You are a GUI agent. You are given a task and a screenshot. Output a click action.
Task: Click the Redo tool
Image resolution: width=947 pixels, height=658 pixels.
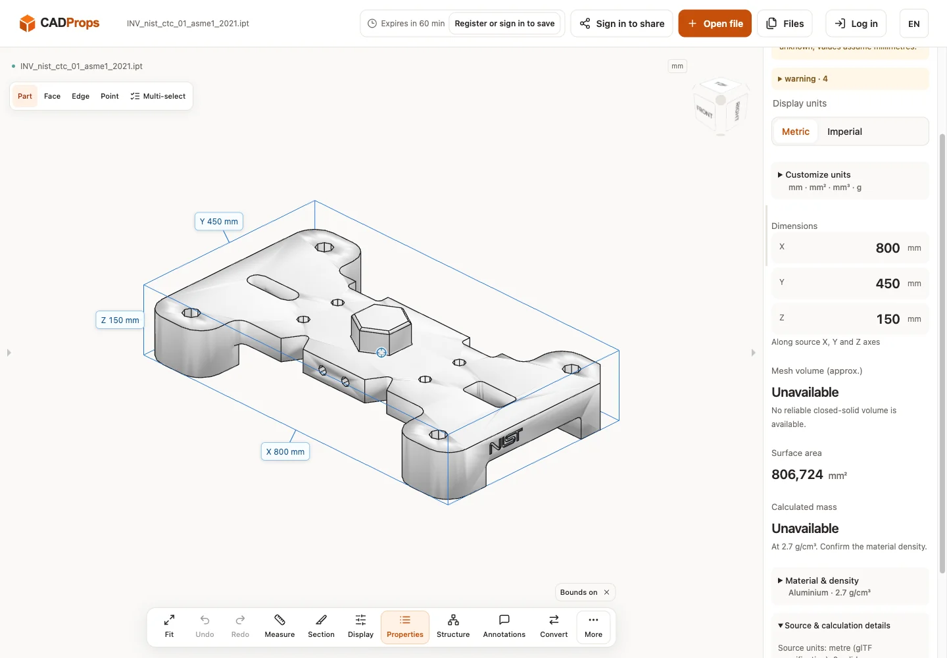click(x=240, y=626)
